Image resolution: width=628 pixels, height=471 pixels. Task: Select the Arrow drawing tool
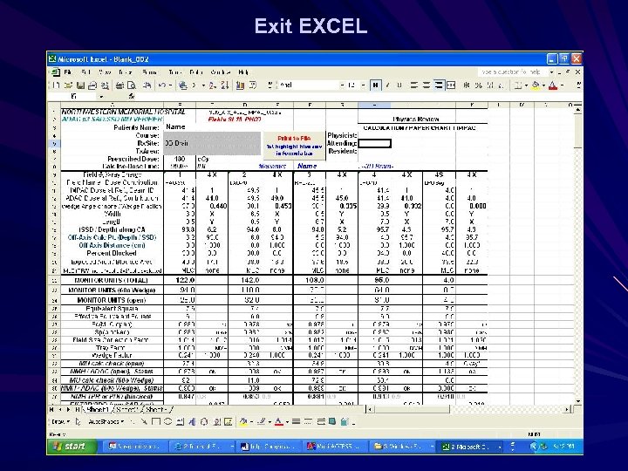click(144, 422)
